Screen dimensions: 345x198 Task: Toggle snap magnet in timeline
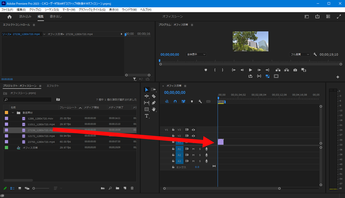point(175,102)
